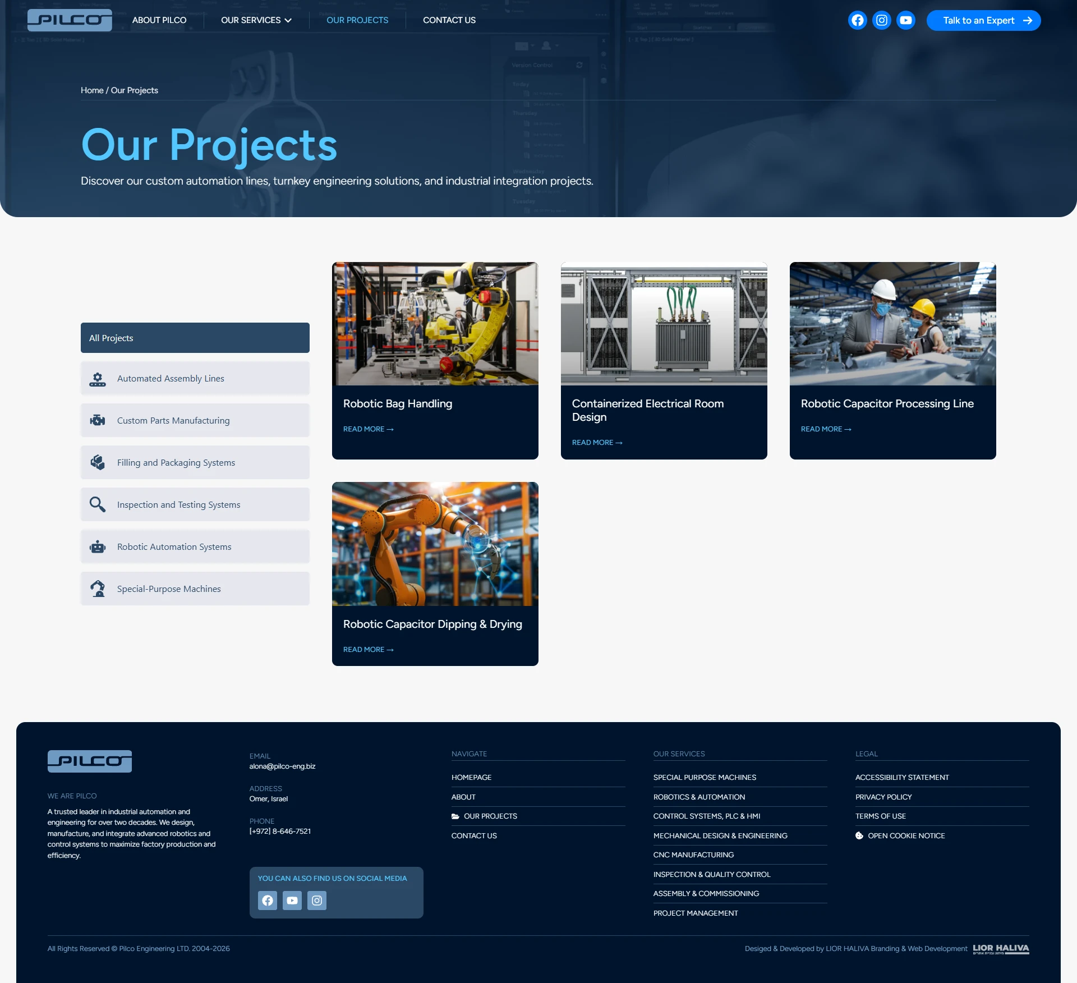Open the Robotic Capacitor Processing Line image
Viewport: 1077px width, 983px height.
893,324
